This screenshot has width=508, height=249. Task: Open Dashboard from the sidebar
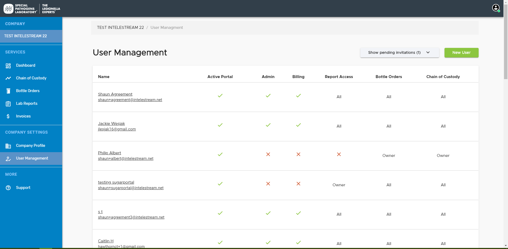(26, 65)
